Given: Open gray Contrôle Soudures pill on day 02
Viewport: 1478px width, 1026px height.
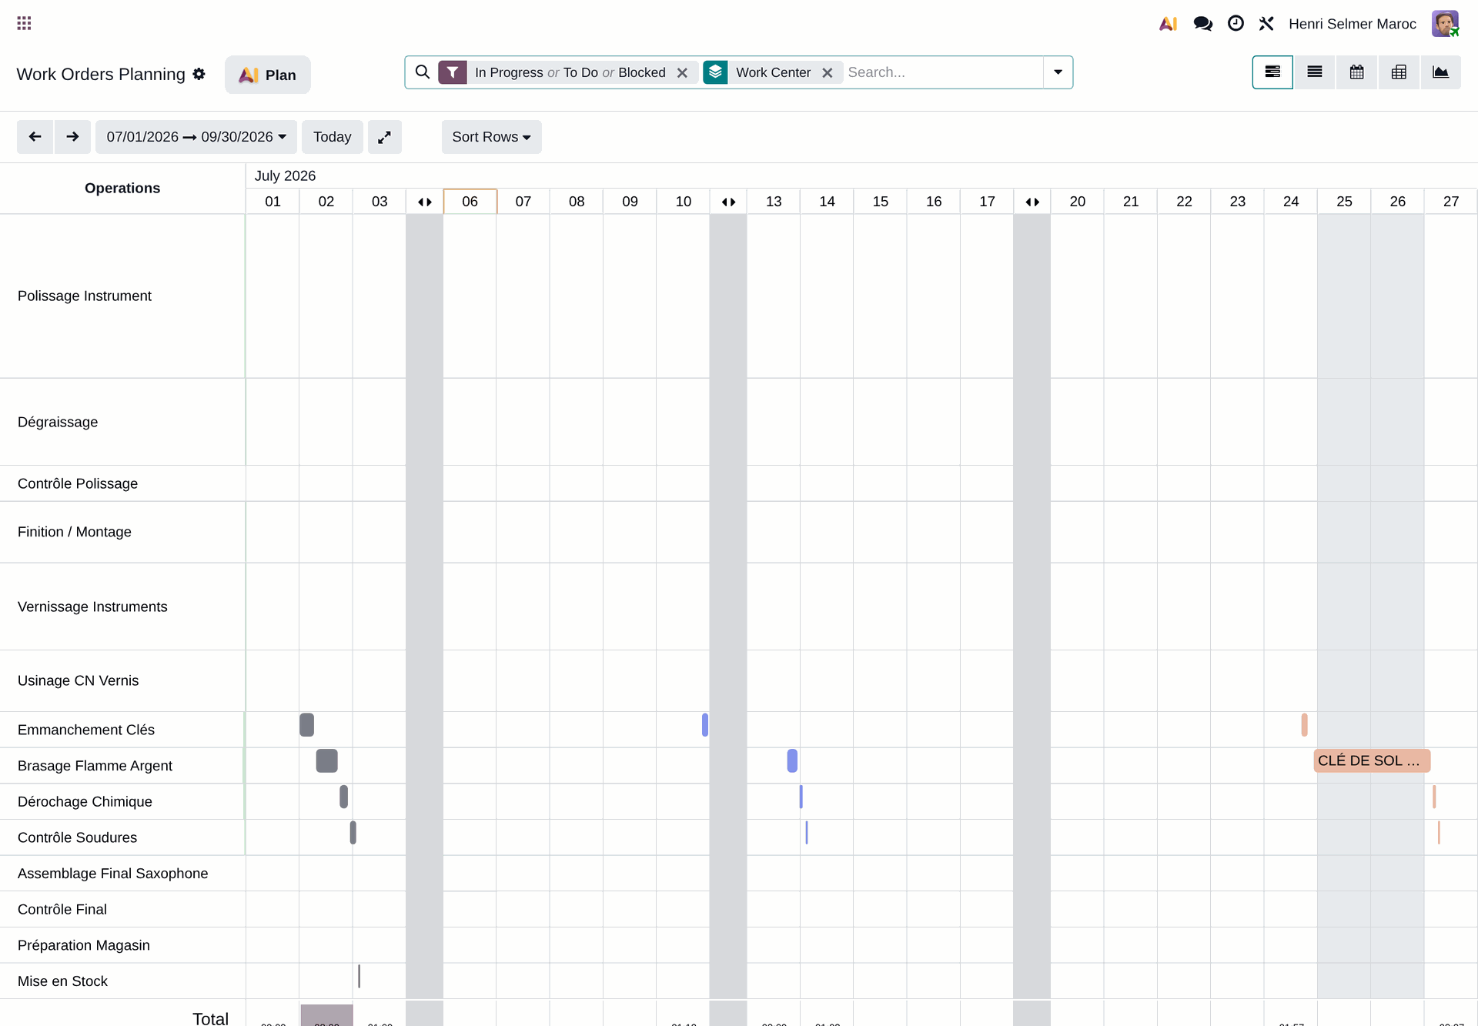Looking at the screenshot, I should click(353, 833).
